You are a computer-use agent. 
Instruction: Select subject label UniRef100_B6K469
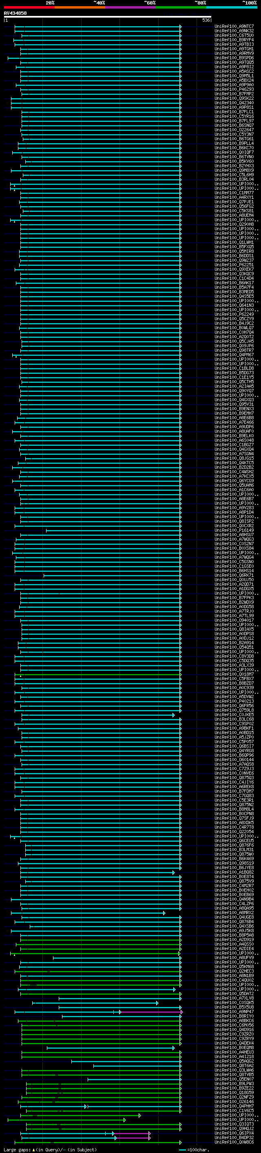click(234, 859)
